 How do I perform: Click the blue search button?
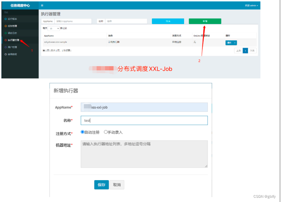point(168,21)
